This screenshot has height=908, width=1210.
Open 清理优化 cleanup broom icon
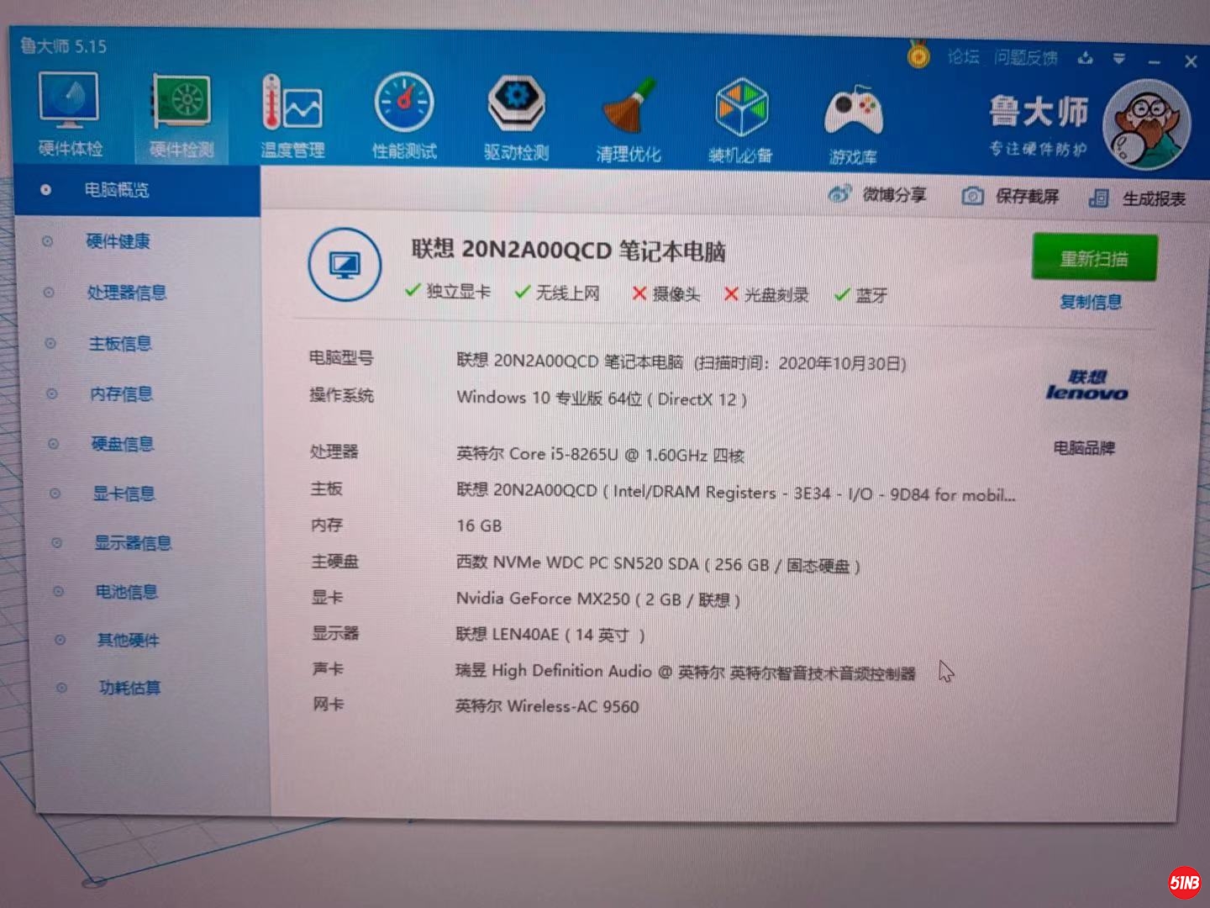(629, 119)
